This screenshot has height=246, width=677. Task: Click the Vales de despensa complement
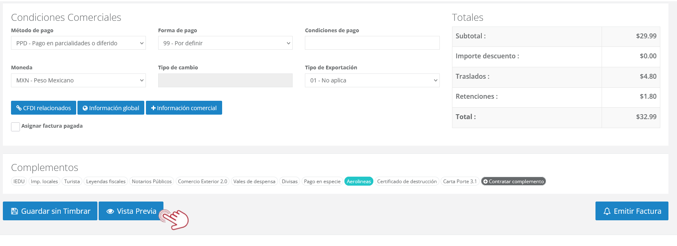coord(254,182)
